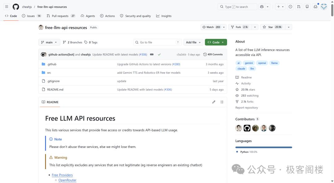Select the Code tab
This screenshot has width=334, height=183.
pyautogui.click(x=11, y=16)
